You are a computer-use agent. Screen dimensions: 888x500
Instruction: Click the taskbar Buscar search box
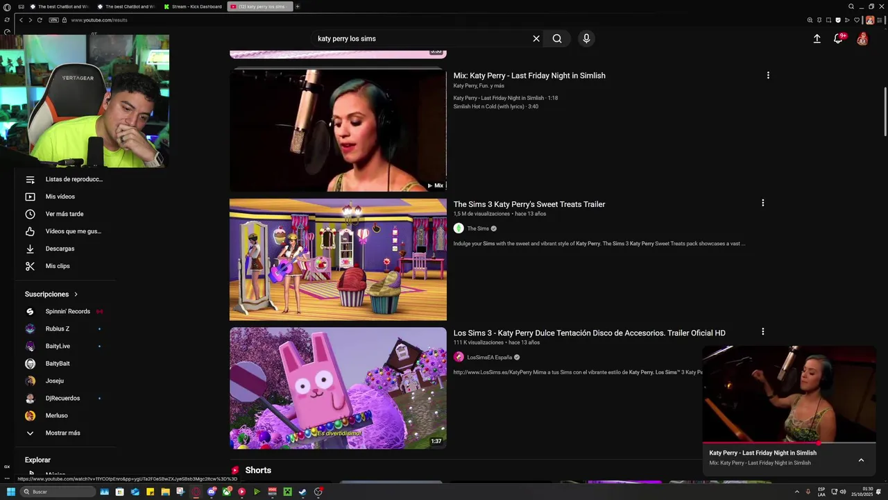57,492
